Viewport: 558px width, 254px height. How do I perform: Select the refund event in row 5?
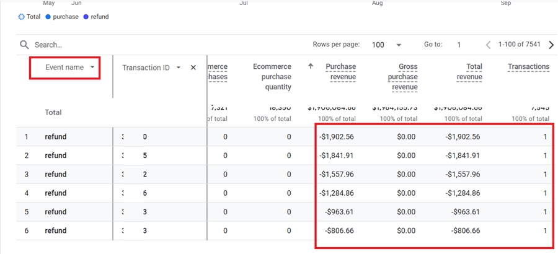[x=56, y=212]
